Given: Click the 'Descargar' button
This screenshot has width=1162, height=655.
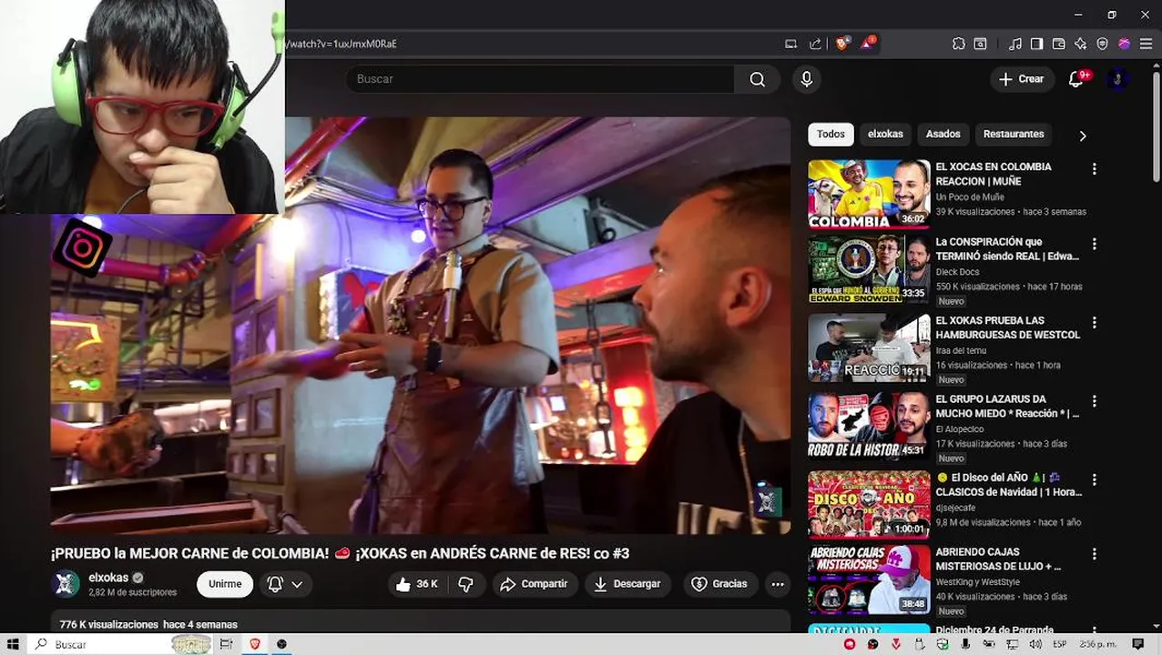Looking at the screenshot, I should 627,584.
